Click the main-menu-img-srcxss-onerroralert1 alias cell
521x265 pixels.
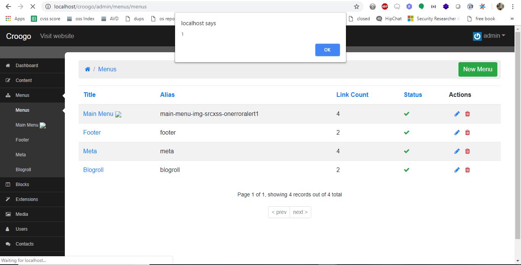209,114
